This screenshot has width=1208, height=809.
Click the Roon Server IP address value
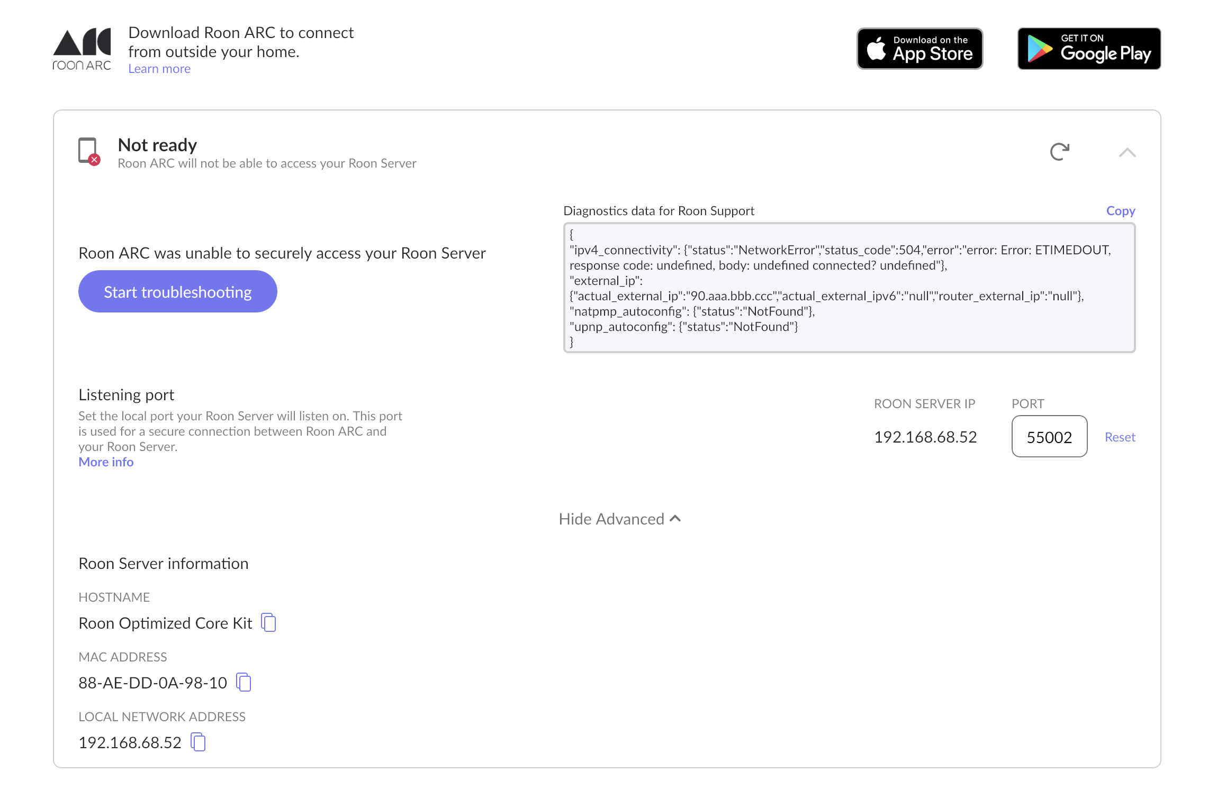925,437
